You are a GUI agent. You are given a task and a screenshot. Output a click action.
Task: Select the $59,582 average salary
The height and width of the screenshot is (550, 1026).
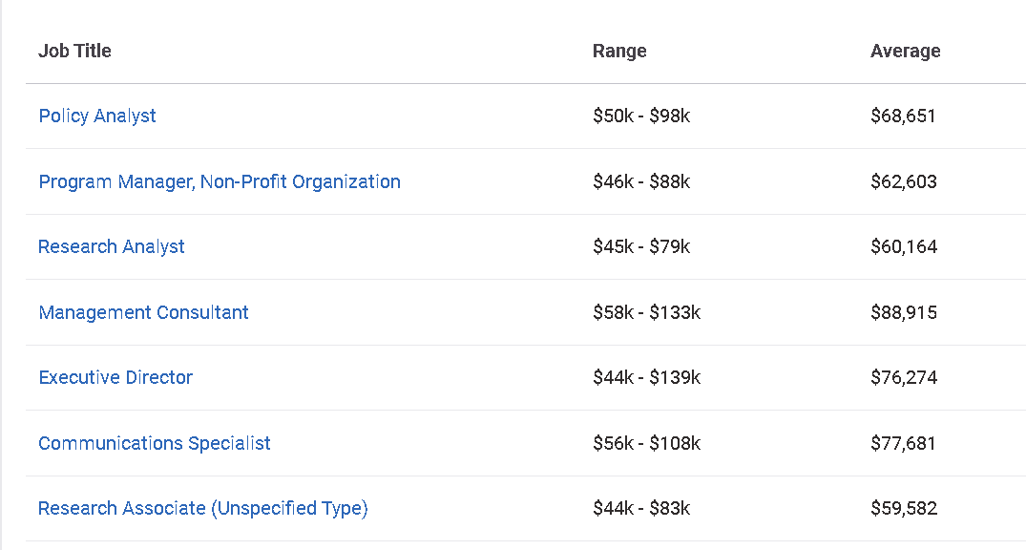(x=904, y=508)
